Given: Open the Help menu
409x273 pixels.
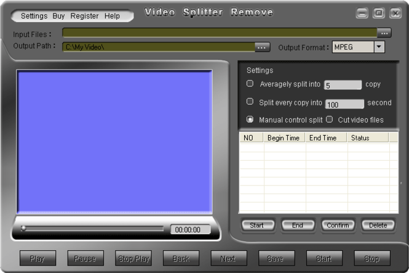Looking at the screenshot, I should pos(112,16).
